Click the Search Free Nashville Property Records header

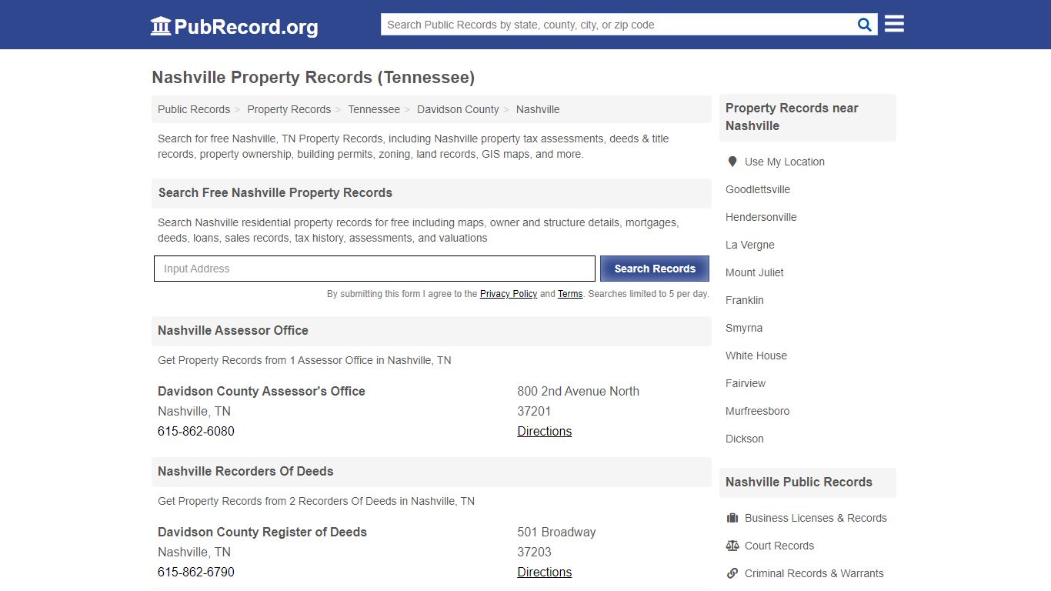[x=431, y=193]
